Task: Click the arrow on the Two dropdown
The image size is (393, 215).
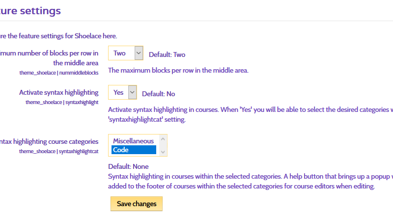Action: click(139, 53)
